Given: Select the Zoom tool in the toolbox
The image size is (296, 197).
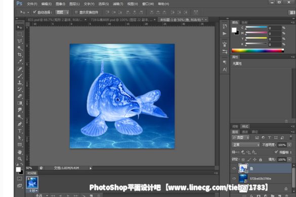Looking at the screenshot, I should pos(20,159).
